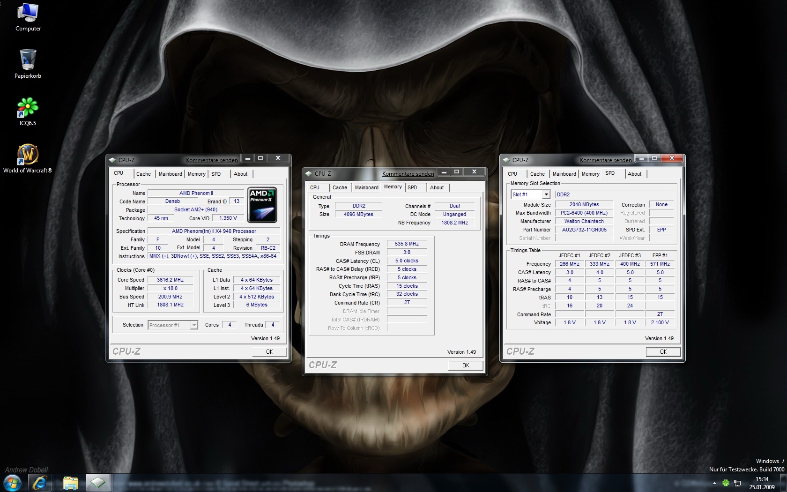Switch to Cache tab in middle CPU-Z window
Viewport: 787px width, 492px height.
click(340, 187)
